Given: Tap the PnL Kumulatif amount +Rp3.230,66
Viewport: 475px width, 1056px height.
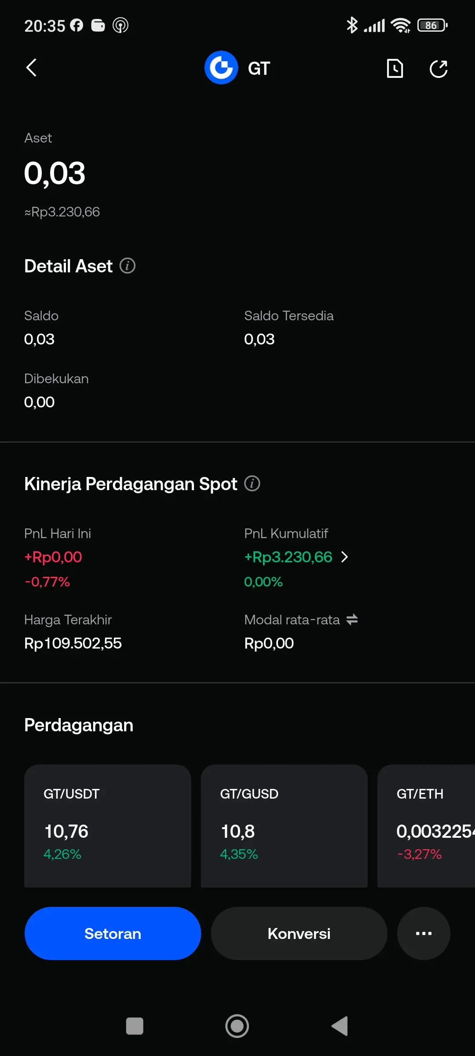Looking at the screenshot, I should pyautogui.click(x=288, y=557).
